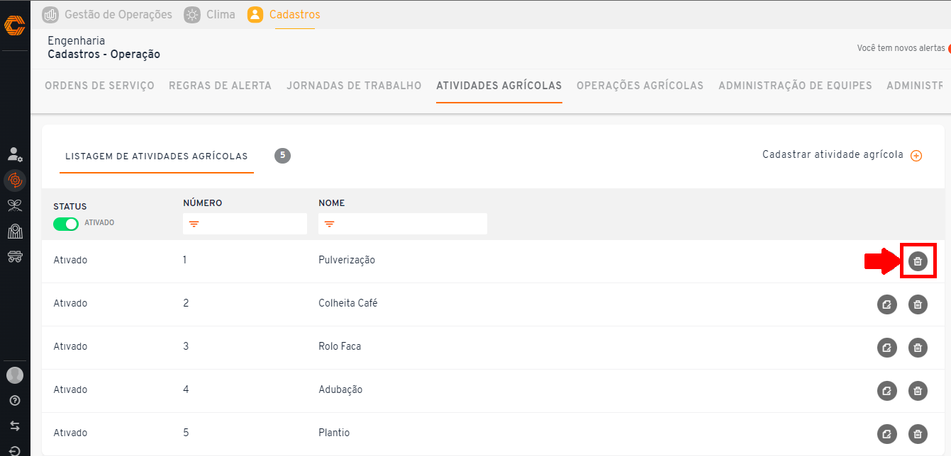The image size is (951, 456).
Task: Select the highlighted operations target sidebar icon
Action: point(15,181)
